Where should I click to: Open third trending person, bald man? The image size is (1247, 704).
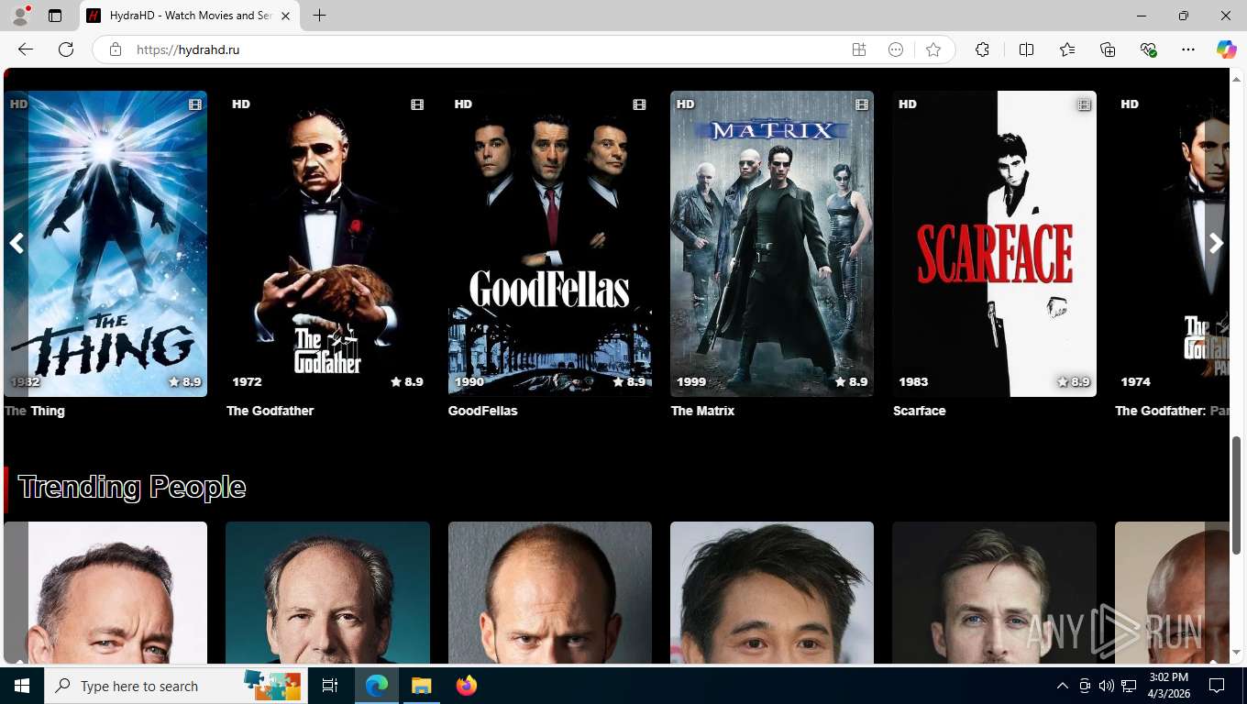[x=550, y=592]
